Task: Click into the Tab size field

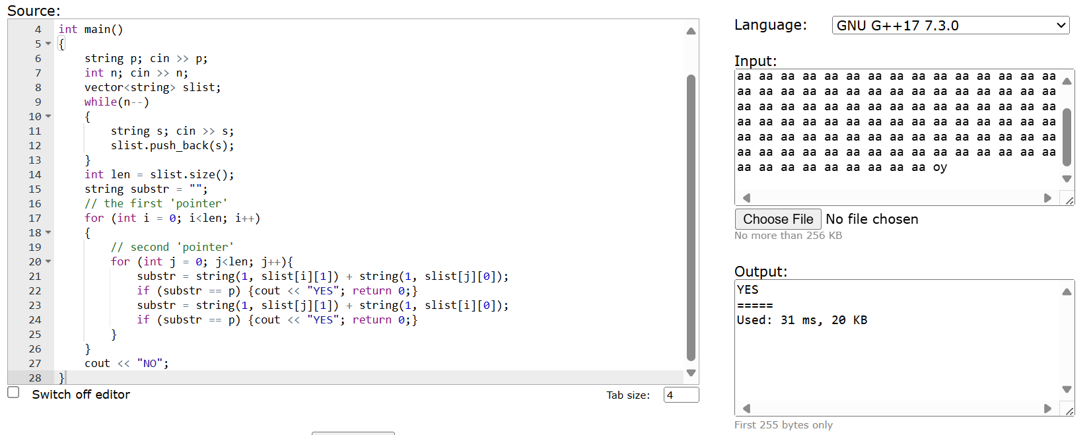Action: tap(680, 395)
